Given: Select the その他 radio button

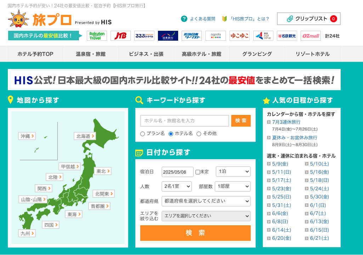Looking at the screenshot, I should coord(199,134).
